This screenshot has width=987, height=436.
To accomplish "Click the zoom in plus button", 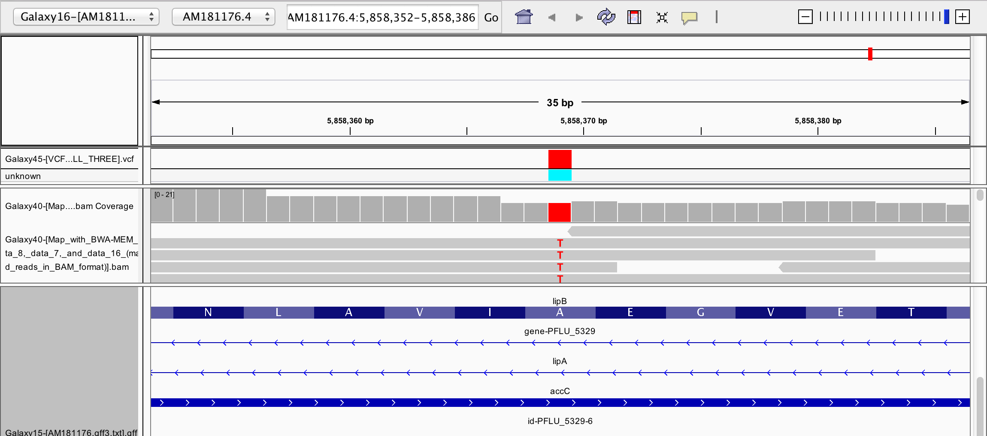I will click(x=963, y=17).
